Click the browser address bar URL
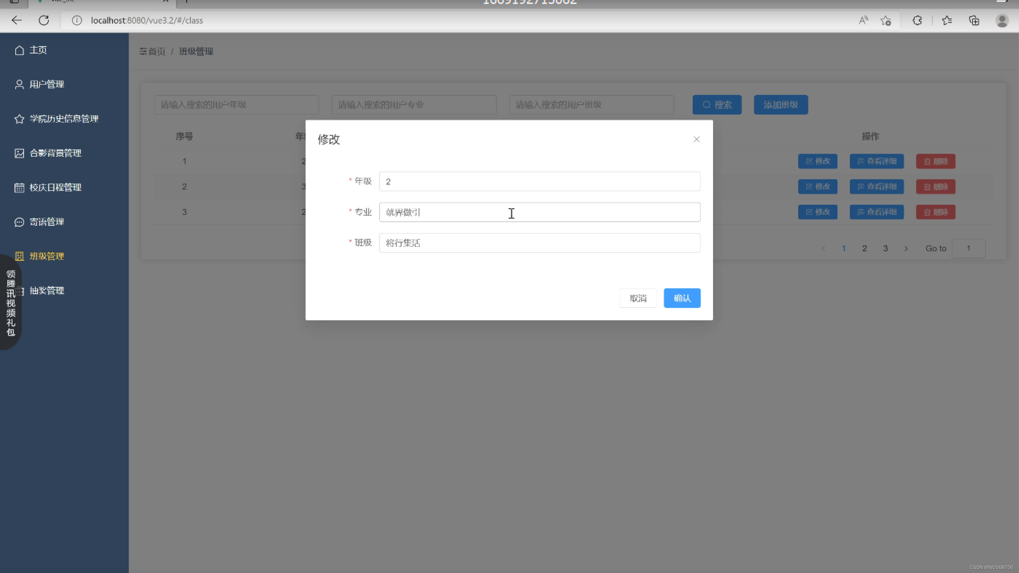The image size is (1019, 573). [x=147, y=20]
